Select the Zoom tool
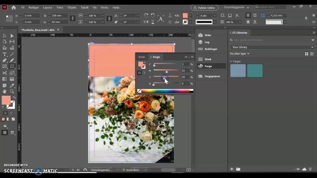This screenshot has width=317, height=178. point(12,91)
